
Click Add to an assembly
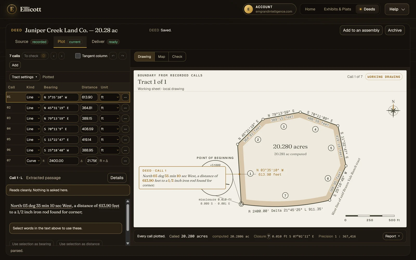[361, 30]
